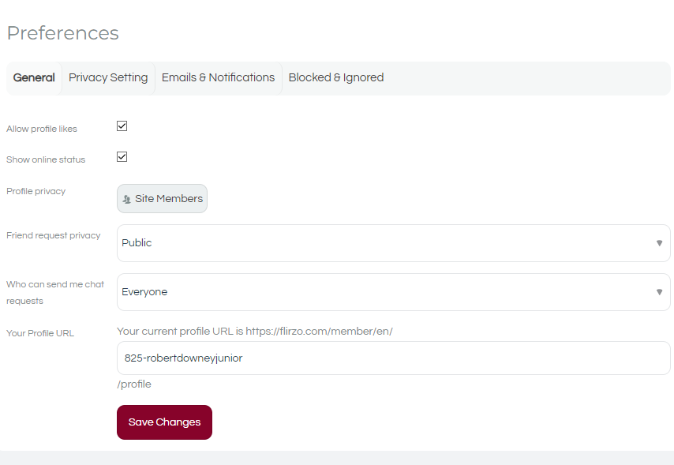Click the Allow profile likes label

pos(42,129)
